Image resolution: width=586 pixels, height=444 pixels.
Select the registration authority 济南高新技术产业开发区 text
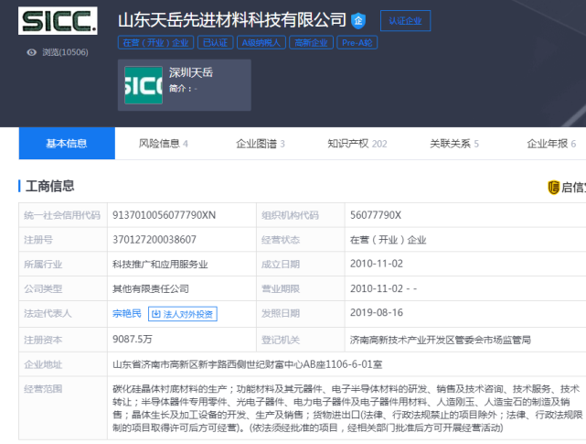pos(441,340)
